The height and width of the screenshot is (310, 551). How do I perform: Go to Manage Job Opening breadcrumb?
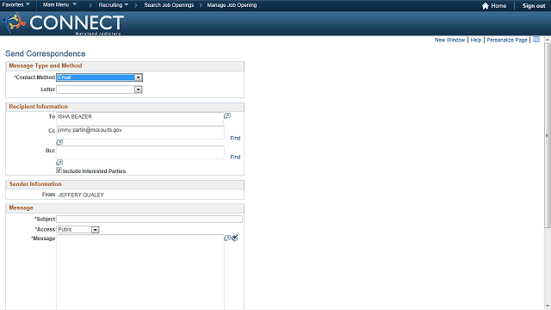tap(232, 5)
